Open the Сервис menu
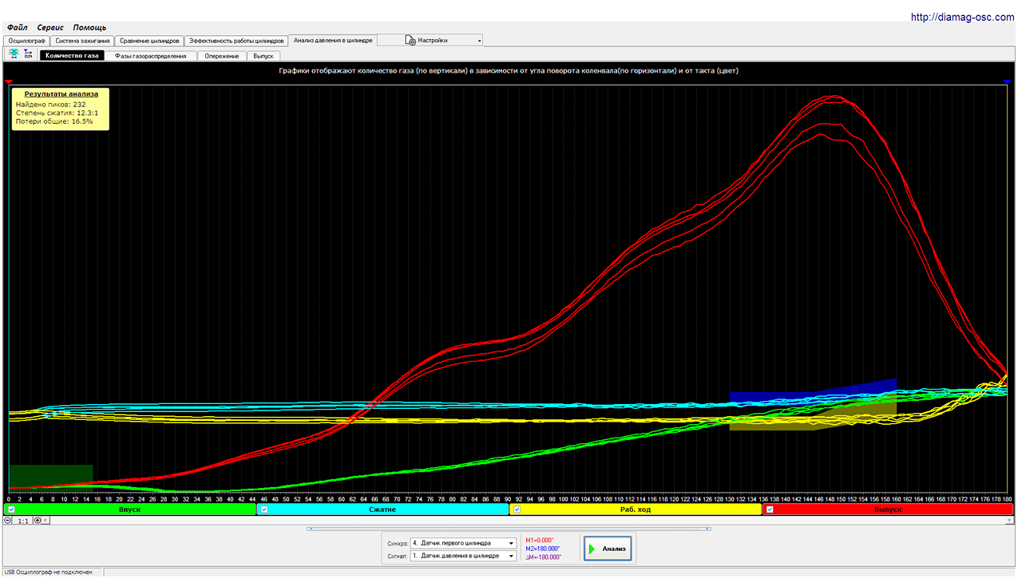The image size is (1022, 579). pos(50,27)
